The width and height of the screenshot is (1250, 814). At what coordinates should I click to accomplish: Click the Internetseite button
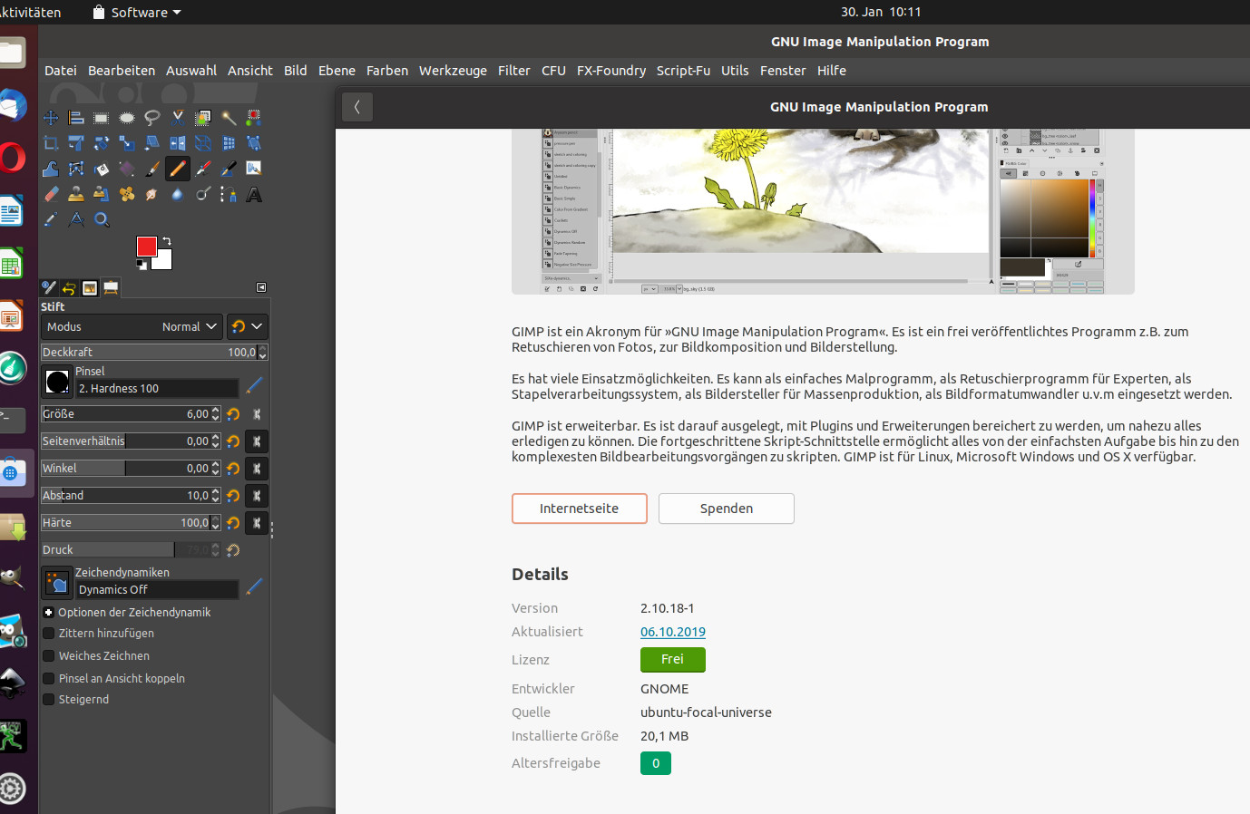click(x=579, y=509)
